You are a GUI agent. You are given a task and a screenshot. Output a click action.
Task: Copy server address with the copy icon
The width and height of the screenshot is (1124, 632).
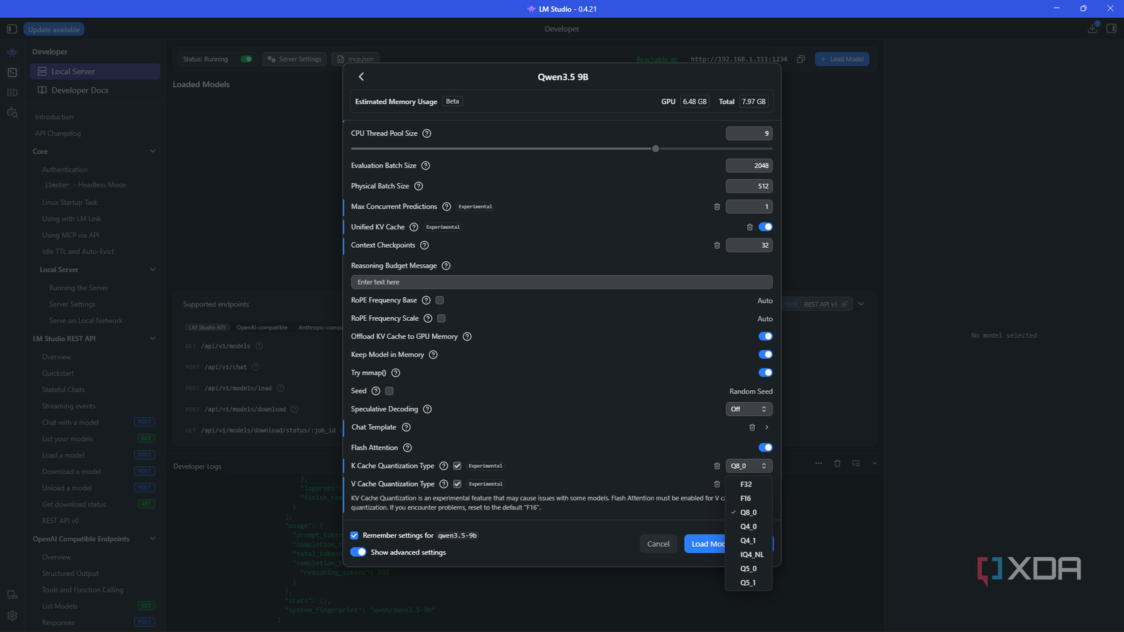point(801,59)
